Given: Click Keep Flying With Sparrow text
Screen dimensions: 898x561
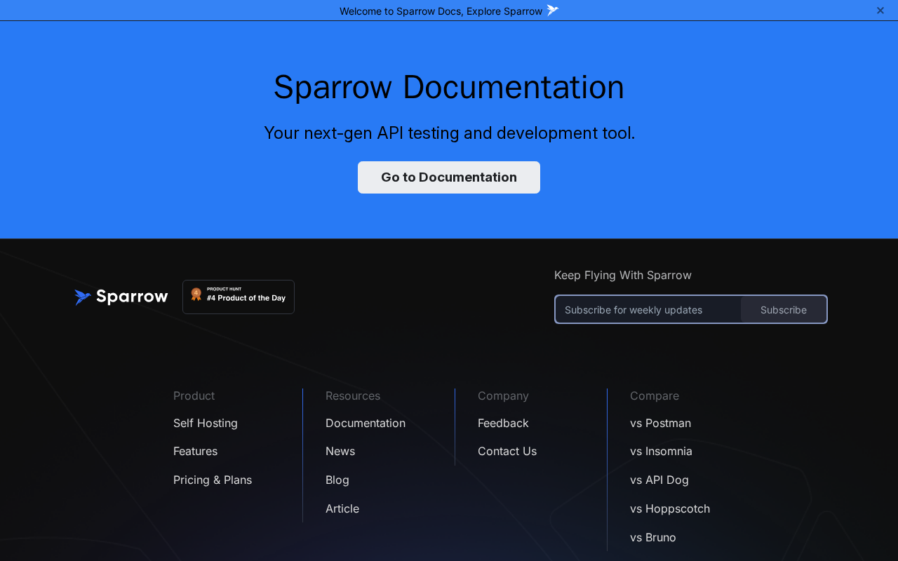Looking at the screenshot, I should (x=623, y=275).
